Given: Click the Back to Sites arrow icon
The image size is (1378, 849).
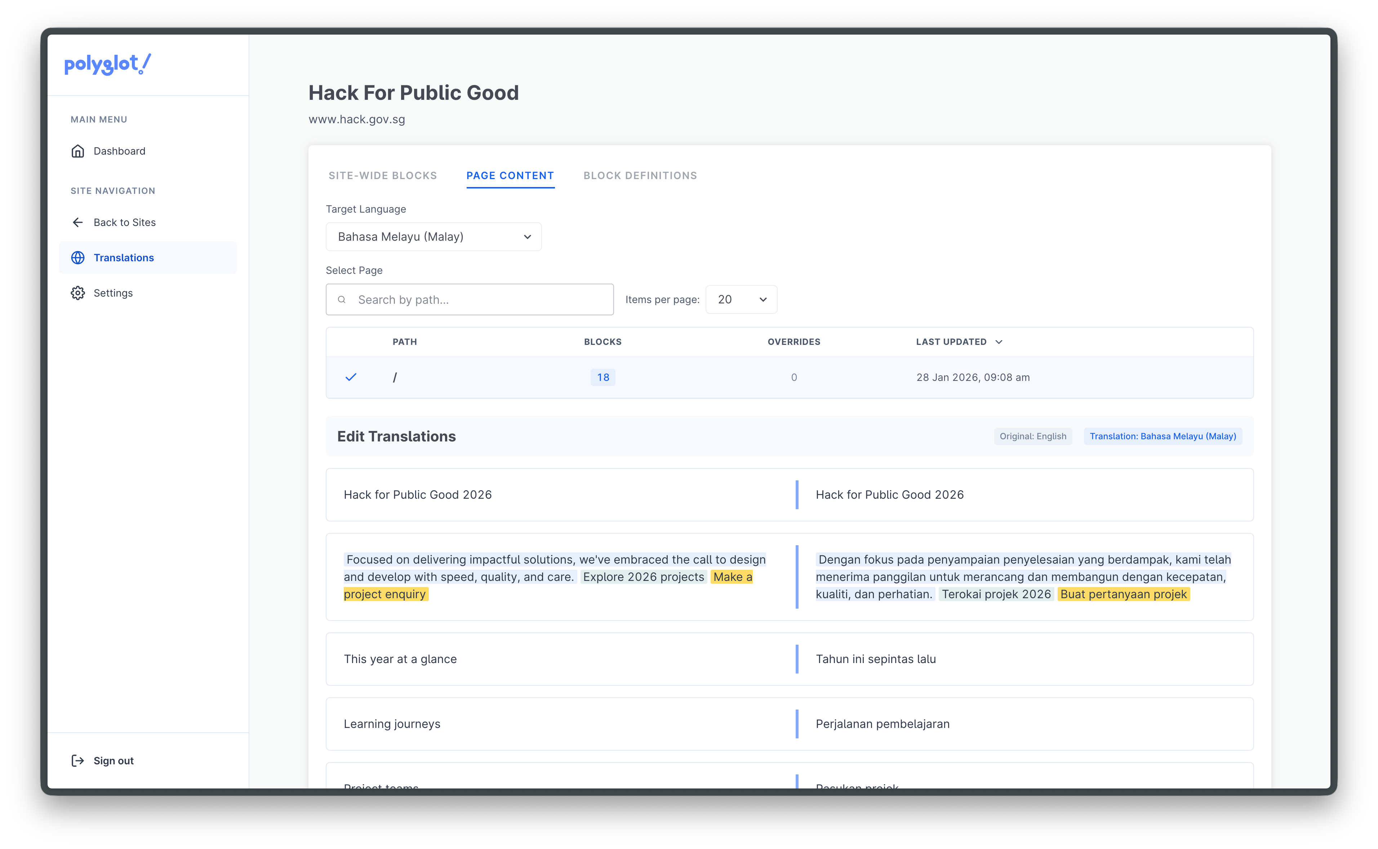Looking at the screenshot, I should (78, 222).
